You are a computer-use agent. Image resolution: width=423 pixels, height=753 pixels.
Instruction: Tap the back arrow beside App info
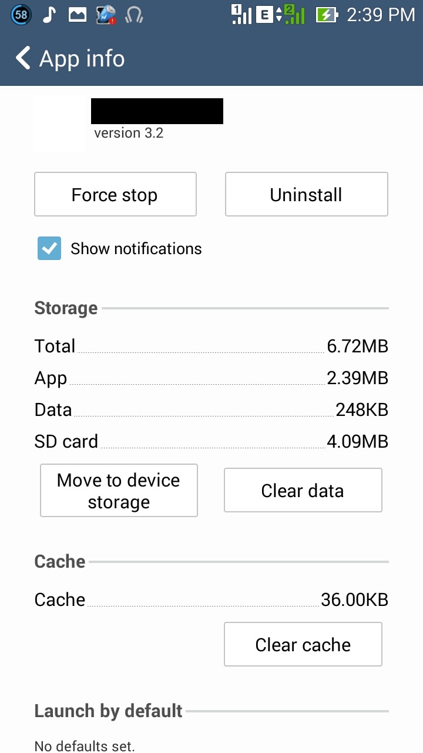(x=23, y=59)
